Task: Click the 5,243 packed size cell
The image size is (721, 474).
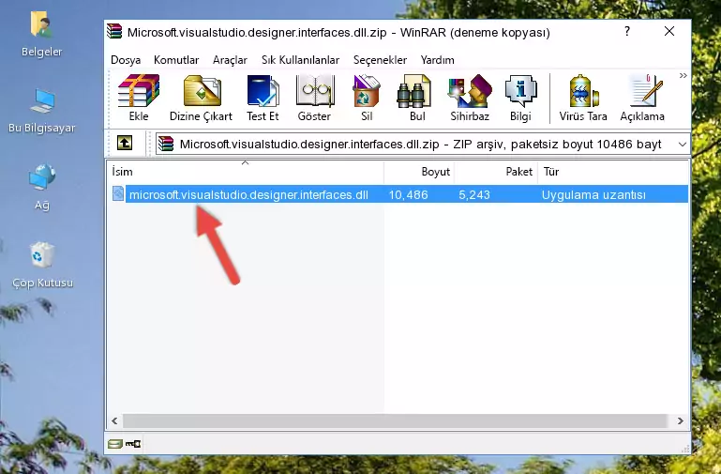Action: point(474,194)
